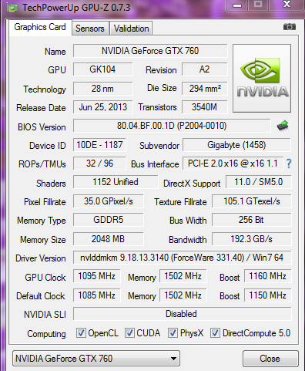305x371 pixels.
Task: Click the Die Size field 294 mm²
Action: (205, 89)
